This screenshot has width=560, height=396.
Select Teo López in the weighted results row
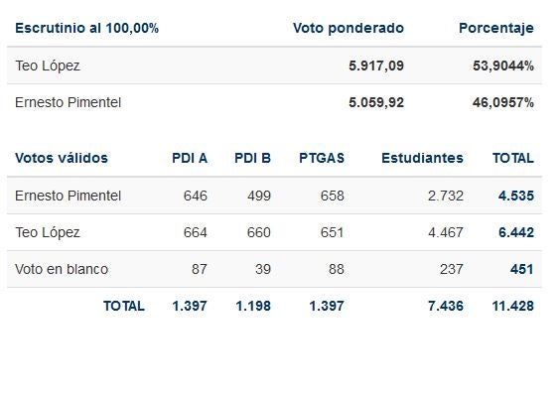[x=47, y=66]
